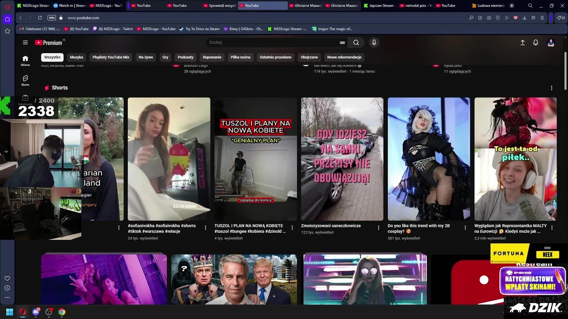
Task: Open the Opera profile icon in toolbar
Action: pos(542,18)
